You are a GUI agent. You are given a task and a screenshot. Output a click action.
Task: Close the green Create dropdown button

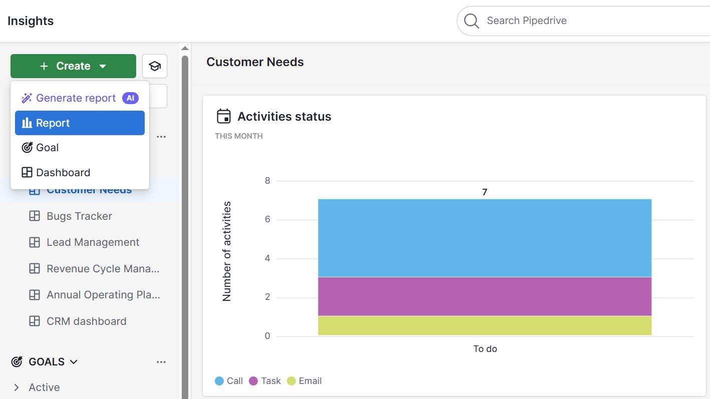coord(73,66)
